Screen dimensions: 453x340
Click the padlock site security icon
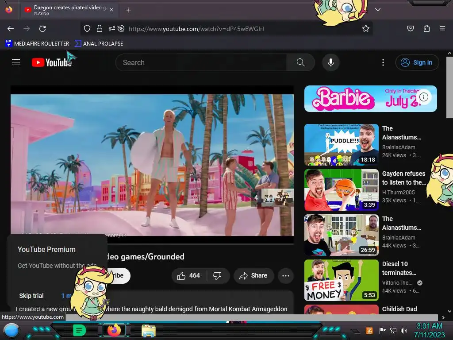coord(100,28)
